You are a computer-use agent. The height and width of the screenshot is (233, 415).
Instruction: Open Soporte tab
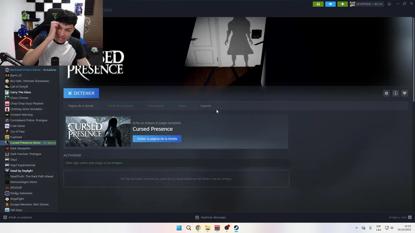(206, 106)
